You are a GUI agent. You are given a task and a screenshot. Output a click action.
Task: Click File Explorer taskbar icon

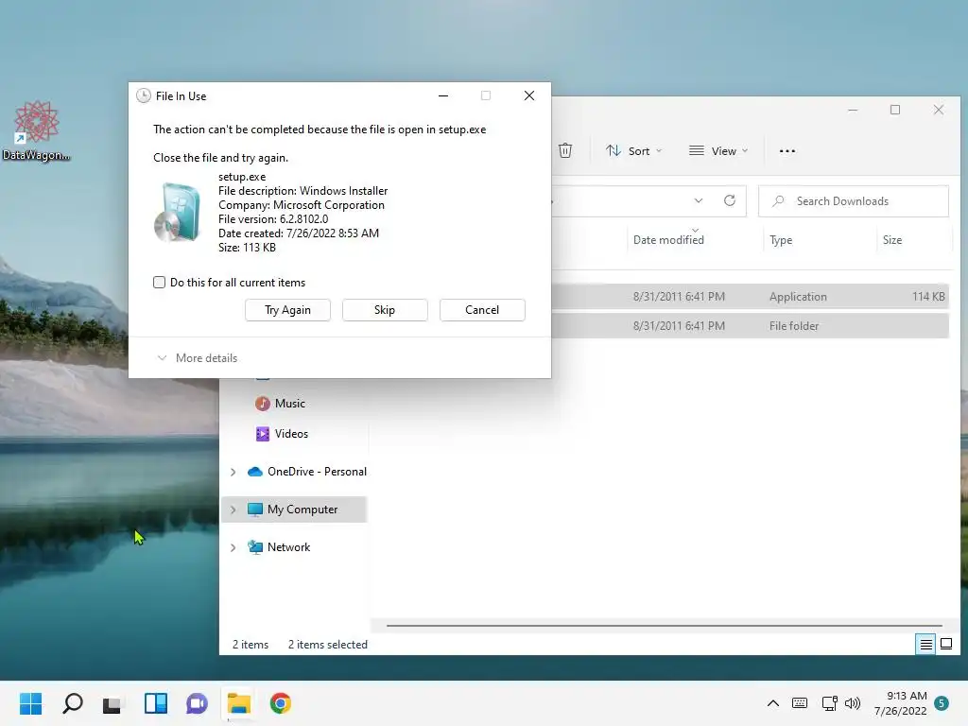[238, 703]
